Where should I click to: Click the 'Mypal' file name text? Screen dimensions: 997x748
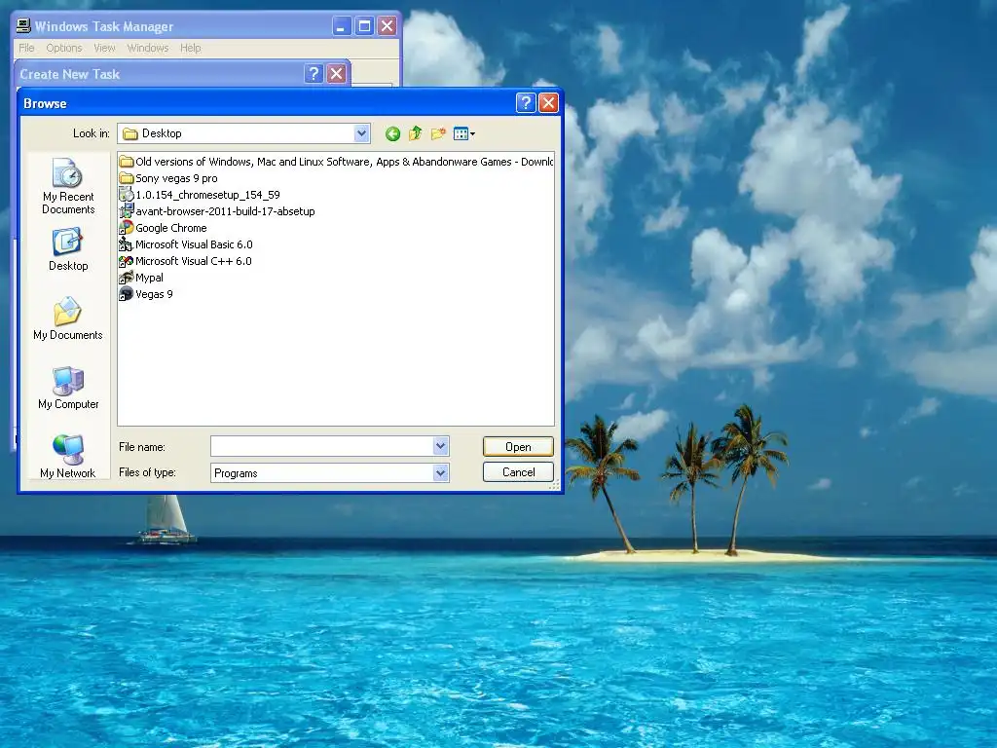[x=149, y=278]
